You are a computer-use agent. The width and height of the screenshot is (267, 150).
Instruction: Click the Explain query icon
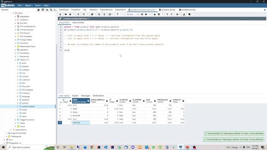pyautogui.click(x=155, y=15)
